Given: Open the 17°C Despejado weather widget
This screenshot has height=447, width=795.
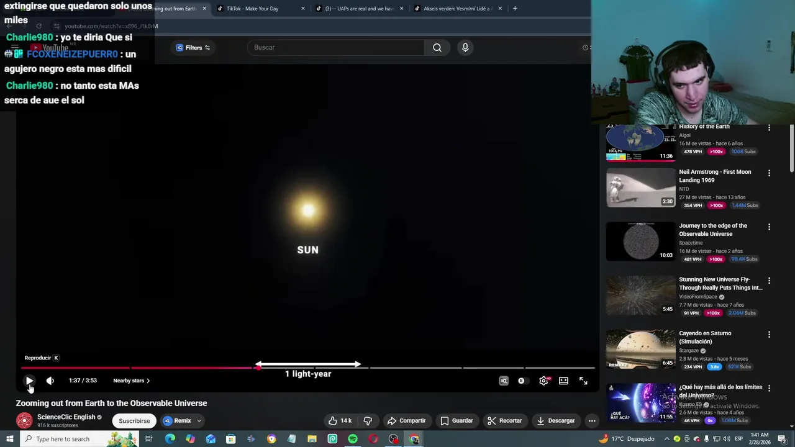Looking at the screenshot, I should click(627, 439).
